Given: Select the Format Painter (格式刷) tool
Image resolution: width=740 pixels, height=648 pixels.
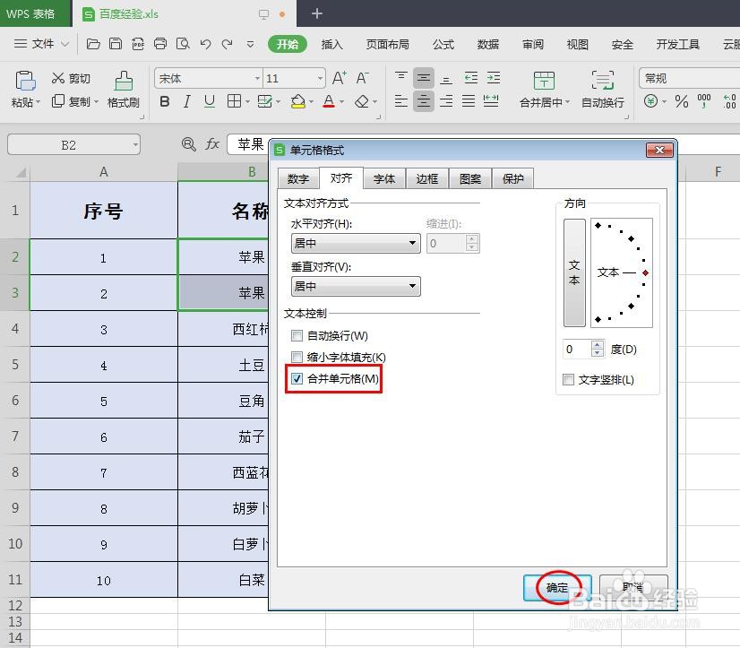Looking at the screenshot, I should point(123,94).
